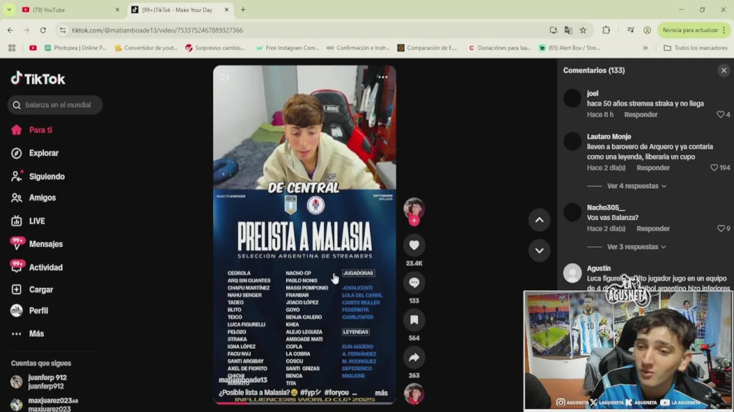
Task: Close the comments panel
Action: (x=724, y=70)
